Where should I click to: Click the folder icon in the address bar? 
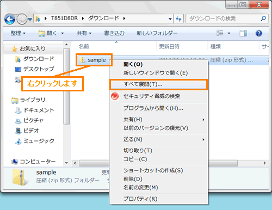tap(38, 18)
